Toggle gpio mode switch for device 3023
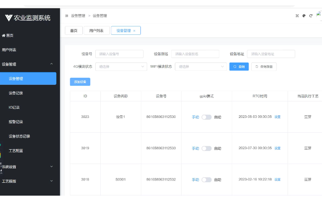Viewport: 322px width, 201px height. (x=206, y=117)
